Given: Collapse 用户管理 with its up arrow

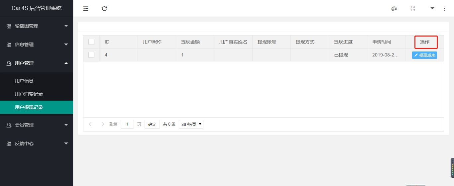Looking at the screenshot, I should pos(66,63).
